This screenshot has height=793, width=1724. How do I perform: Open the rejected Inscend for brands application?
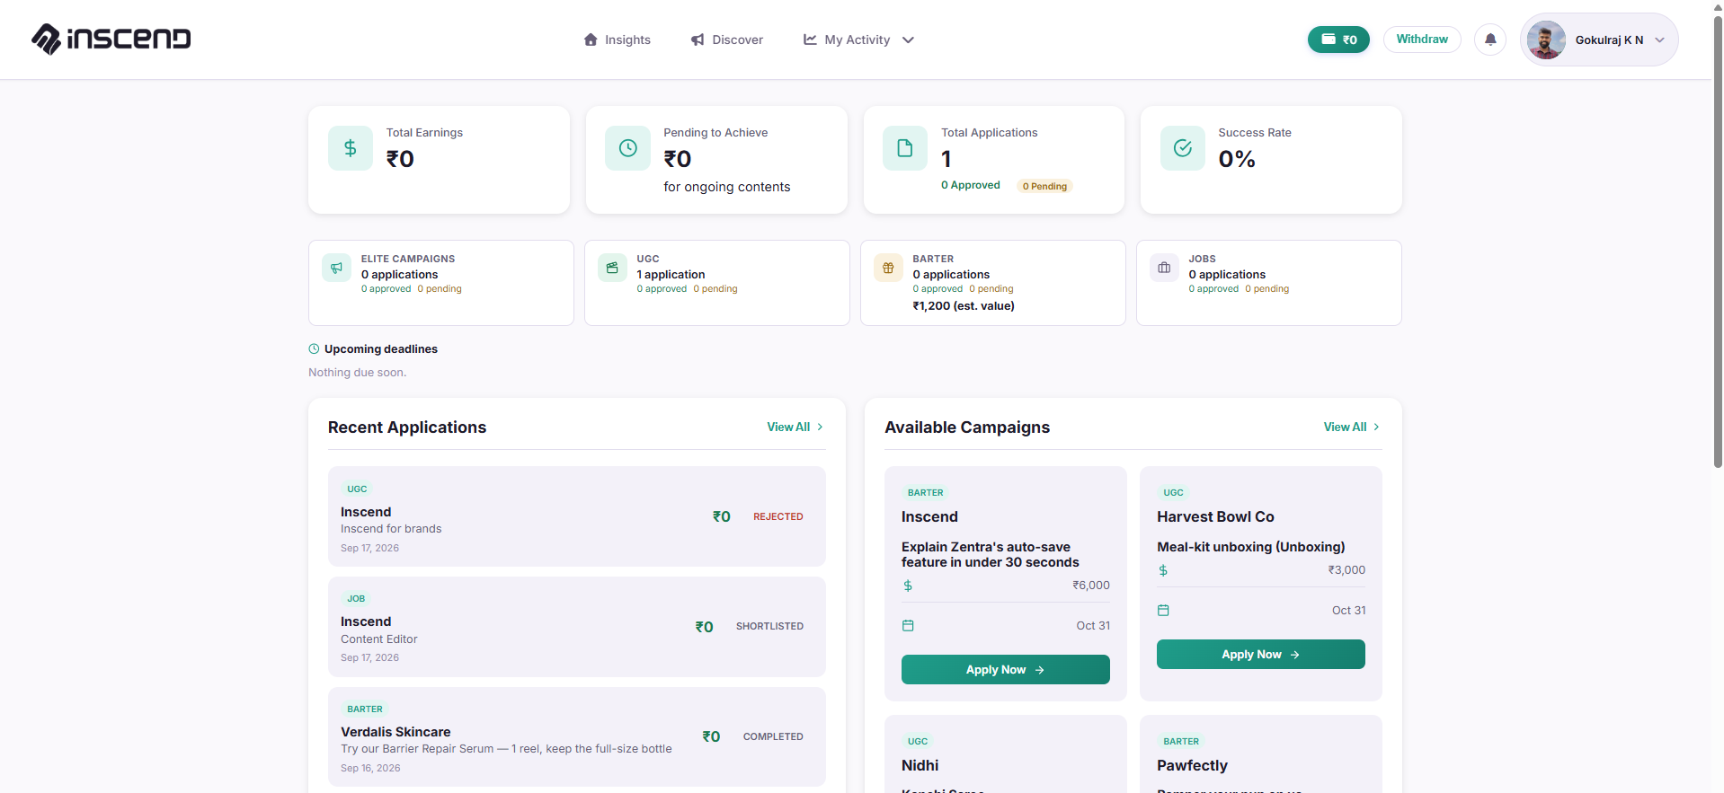pyautogui.click(x=576, y=516)
